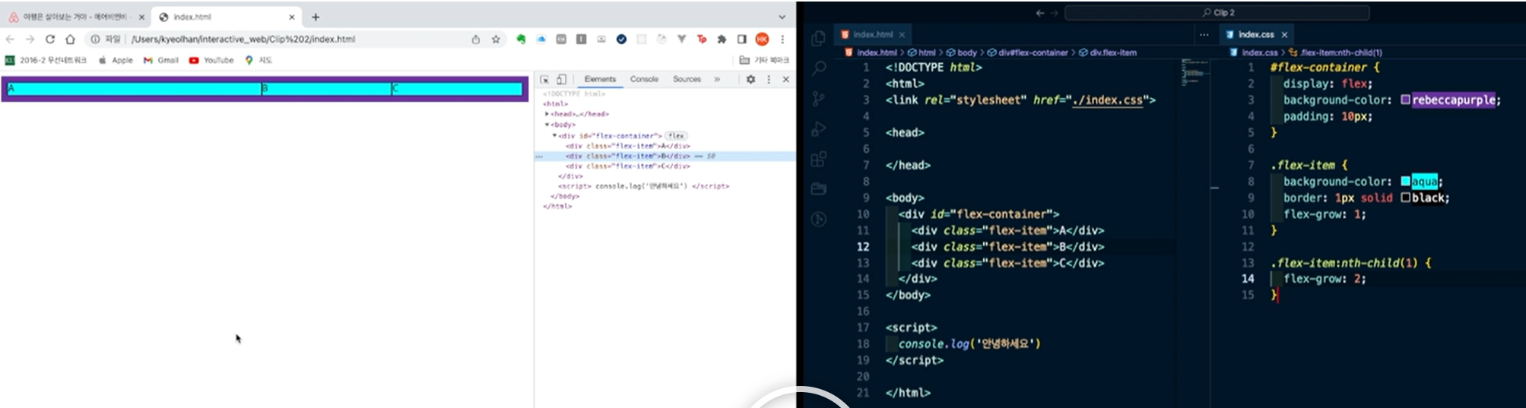The image size is (1526, 408).
Task: Switch to index.html editor tab
Action: coord(873,35)
